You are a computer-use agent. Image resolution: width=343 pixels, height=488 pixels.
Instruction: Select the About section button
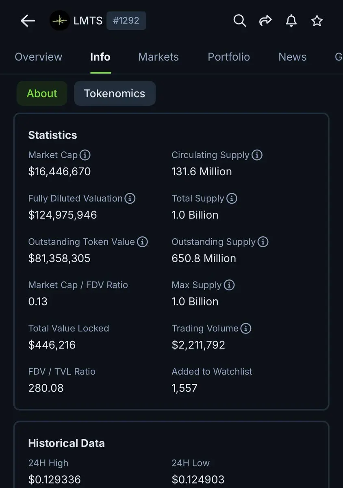coord(42,94)
